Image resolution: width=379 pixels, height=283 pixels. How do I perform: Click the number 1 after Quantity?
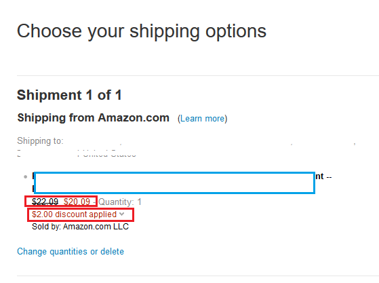tap(139, 202)
